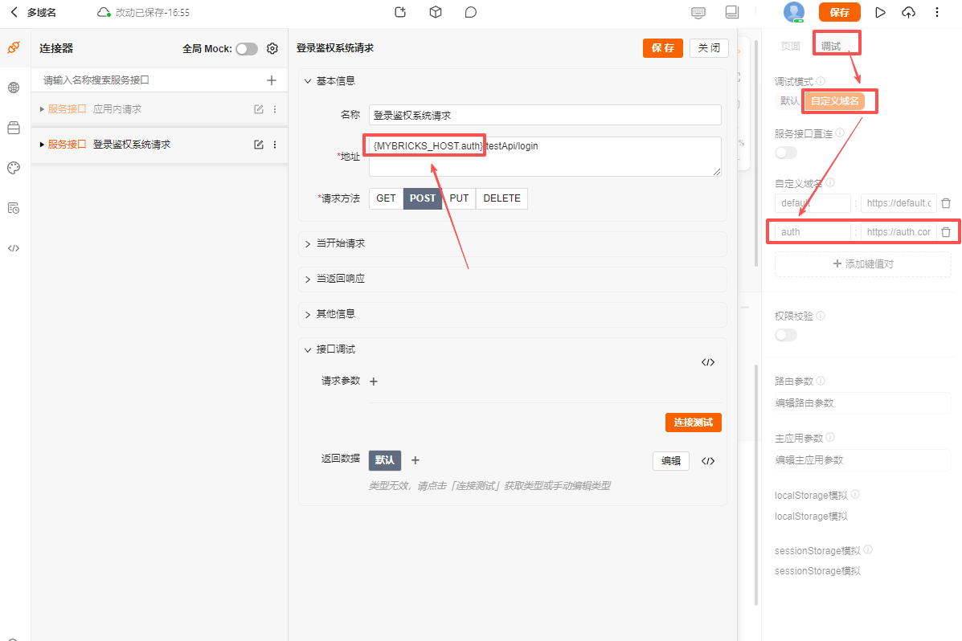The image size is (962, 641).
Task: Enable the 服务接口直连 switch
Action: [x=785, y=153]
